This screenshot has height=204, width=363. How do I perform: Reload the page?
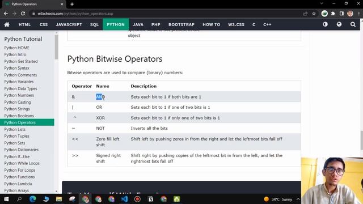tap(23, 14)
